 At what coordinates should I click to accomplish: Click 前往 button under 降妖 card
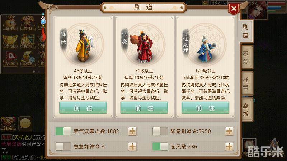(x=83, y=108)
